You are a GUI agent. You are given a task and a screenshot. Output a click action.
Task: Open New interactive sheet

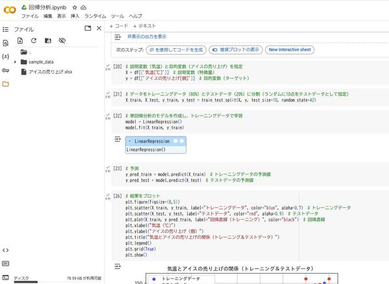tap(290, 49)
